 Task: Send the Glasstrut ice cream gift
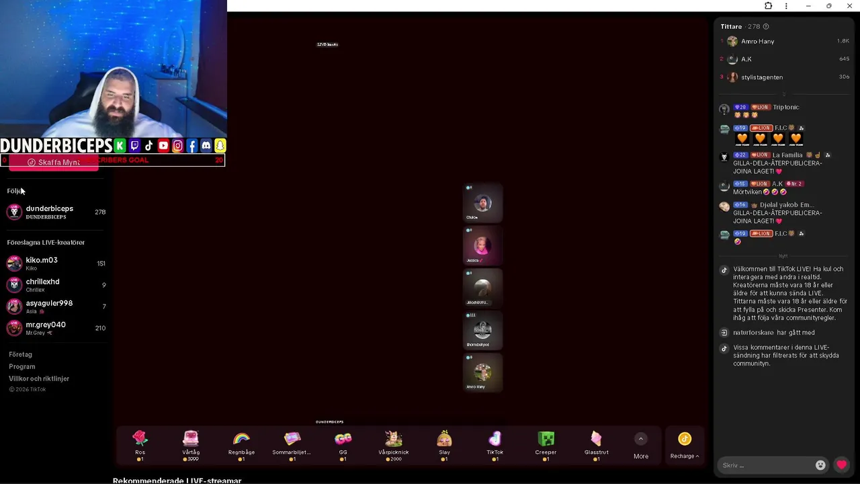point(596,445)
